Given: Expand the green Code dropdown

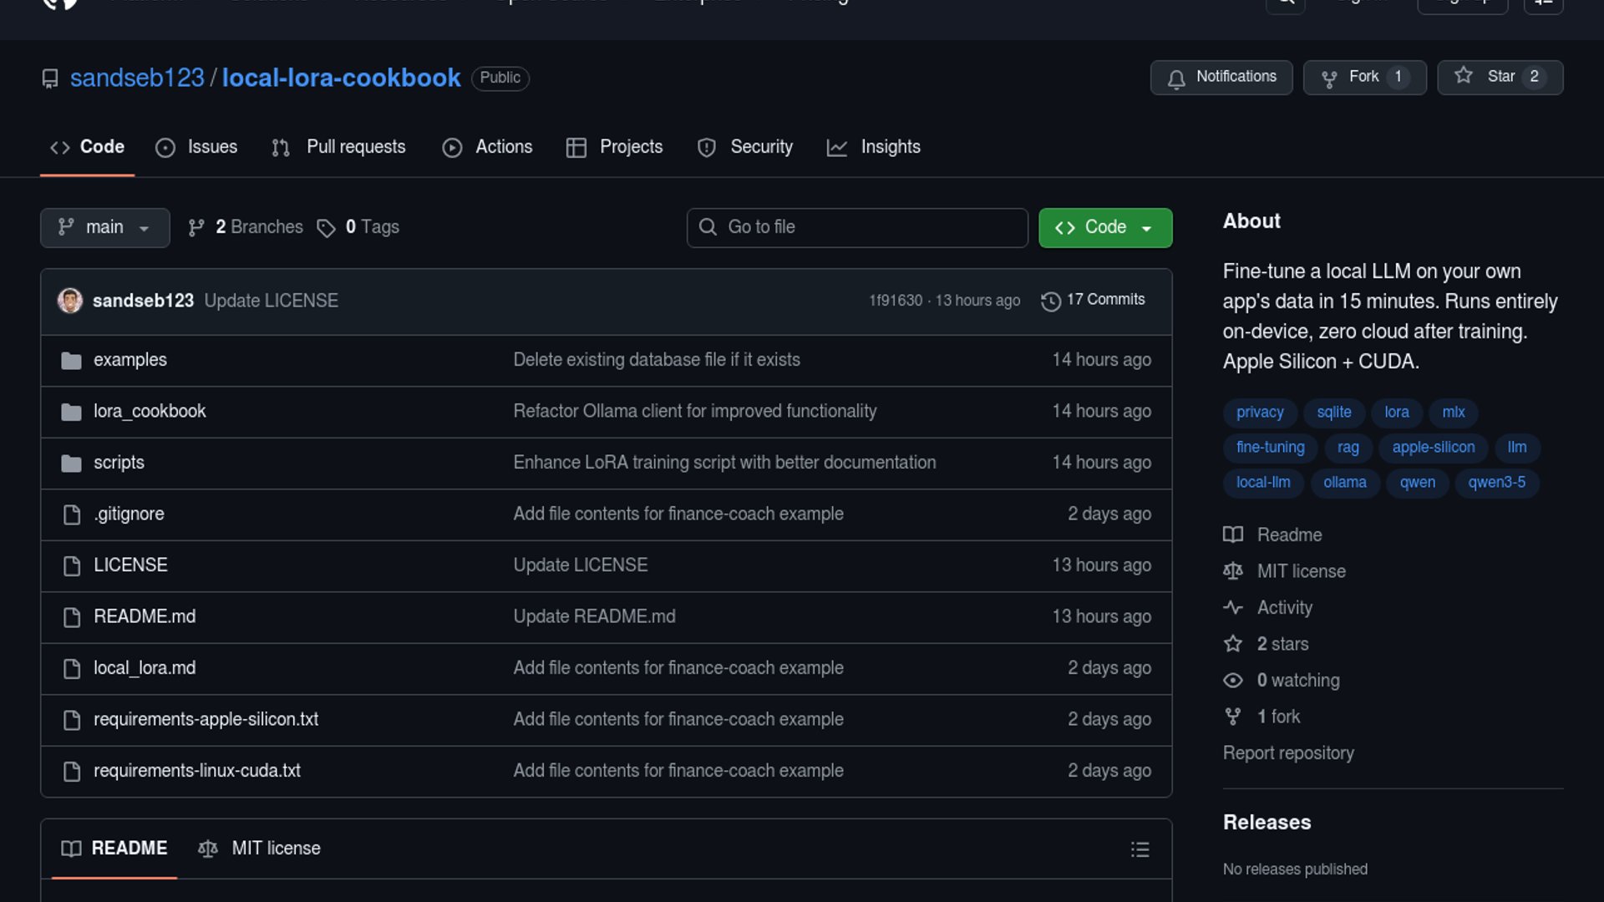Looking at the screenshot, I should 1104,227.
